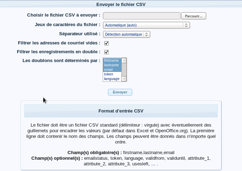Click the duplicates list scroll-up arrow
The image size is (242, 171).
(124, 60)
